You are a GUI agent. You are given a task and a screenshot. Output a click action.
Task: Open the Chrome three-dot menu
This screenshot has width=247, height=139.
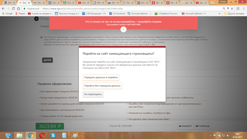point(244,8)
